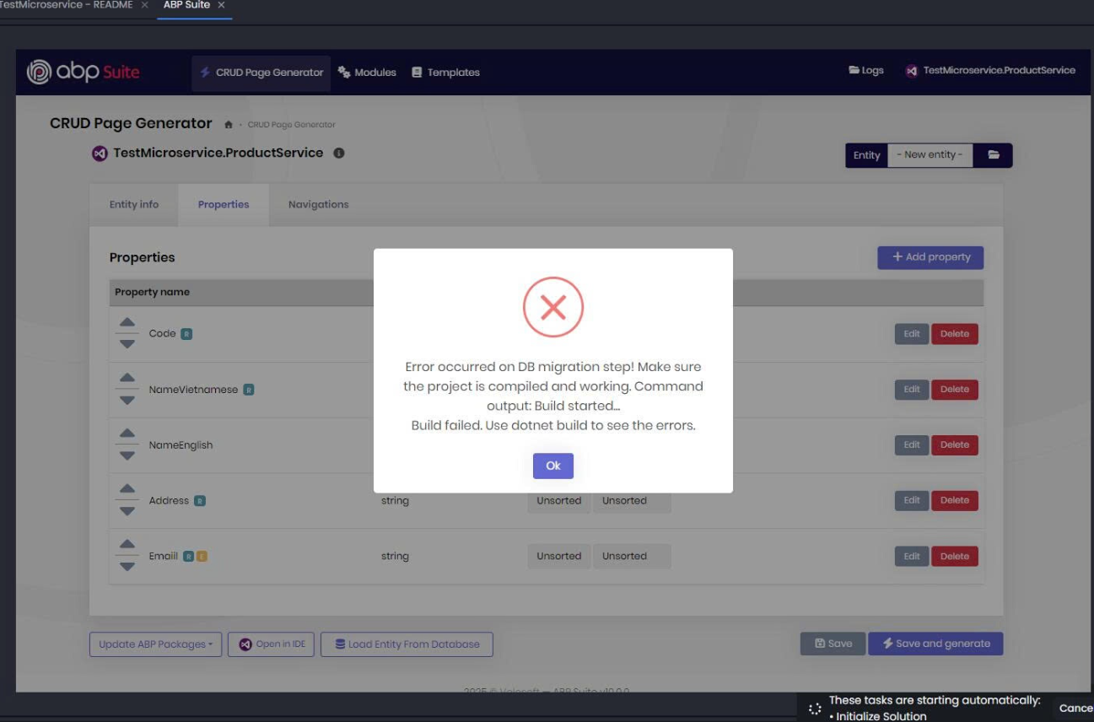Click the info icon beside TestMicroservice.ProductService
This screenshot has width=1094, height=722.
coord(338,154)
